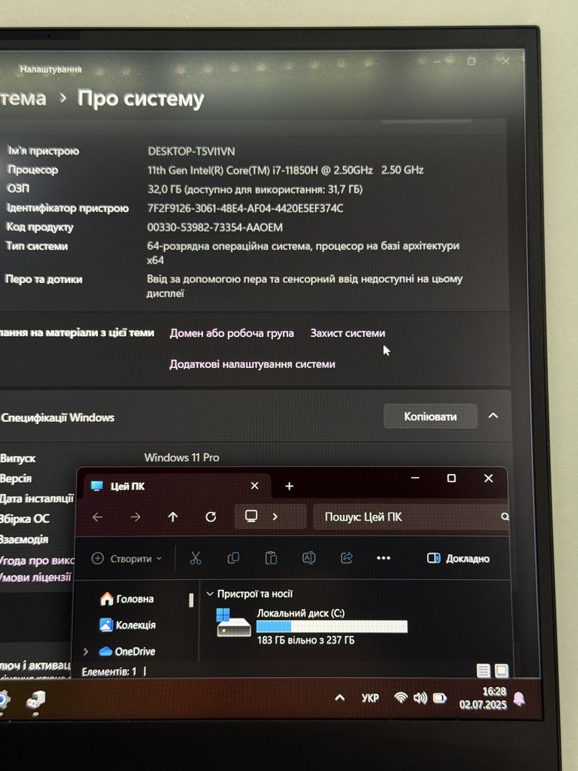Add a new Explorer tab
The image size is (578, 771).
pyautogui.click(x=290, y=487)
